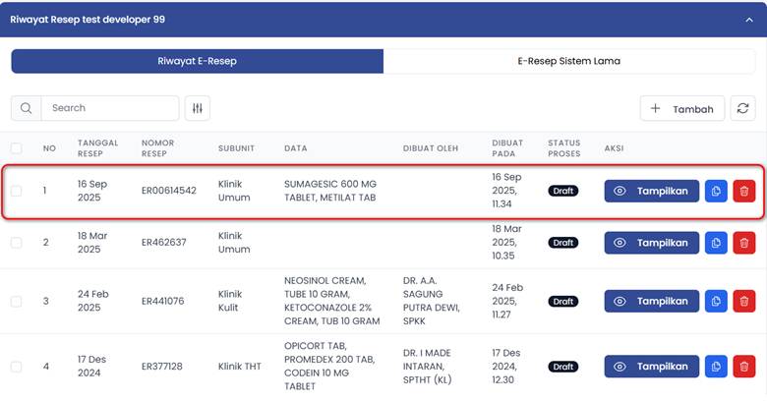Delete the ER377128 prescription entry
This screenshot has height=402, width=767.
click(743, 367)
